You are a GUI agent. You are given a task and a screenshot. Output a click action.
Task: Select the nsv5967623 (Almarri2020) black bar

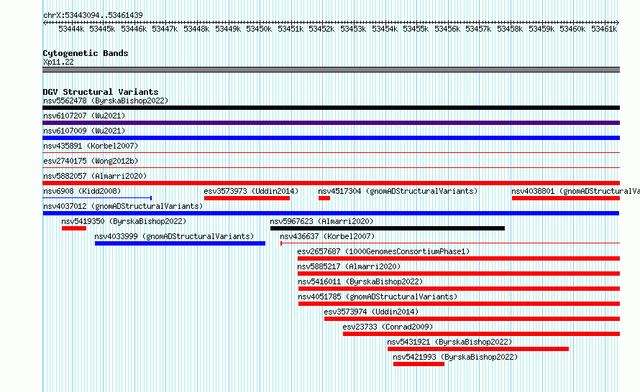388,228
